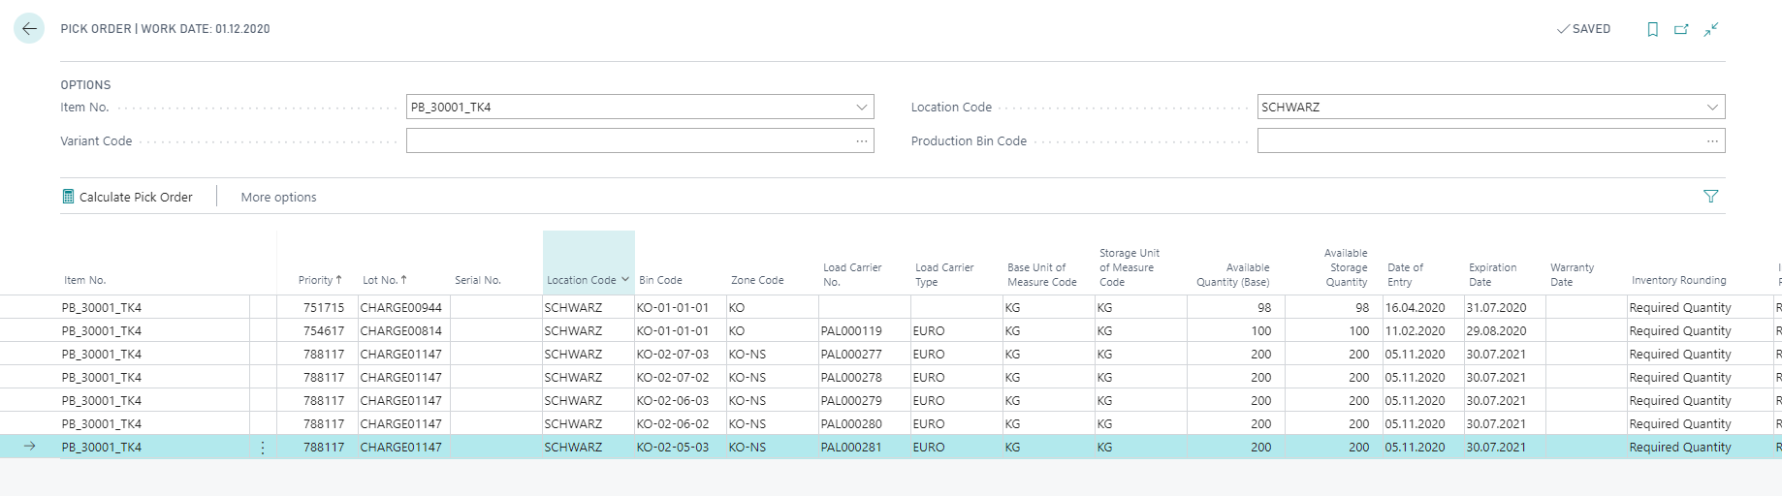The height and width of the screenshot is (496, 1782).
Task: Sort by Priority column header
Action: point(320,280)
